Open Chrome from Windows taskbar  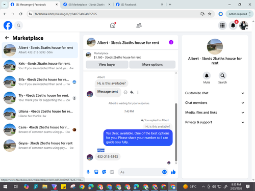coord(82,187)
